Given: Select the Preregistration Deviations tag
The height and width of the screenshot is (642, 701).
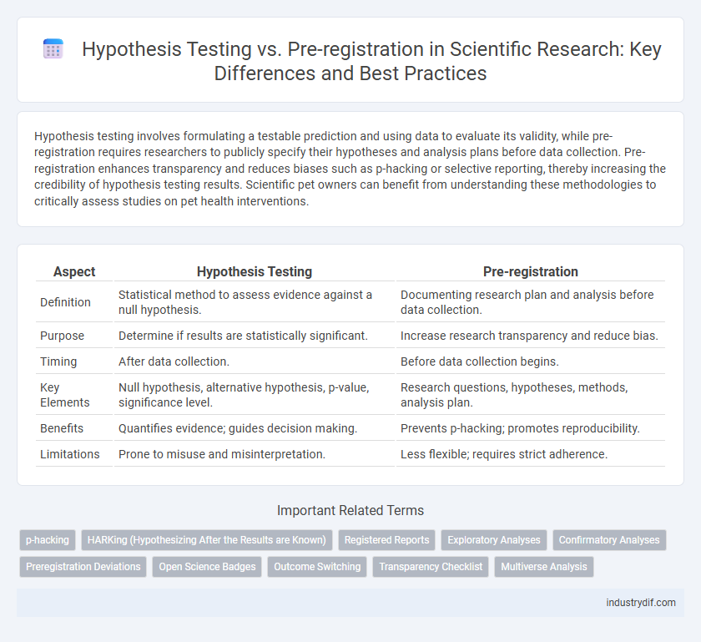Looking at the screenshot, I should pyautogui.click(x=83, y=566).
